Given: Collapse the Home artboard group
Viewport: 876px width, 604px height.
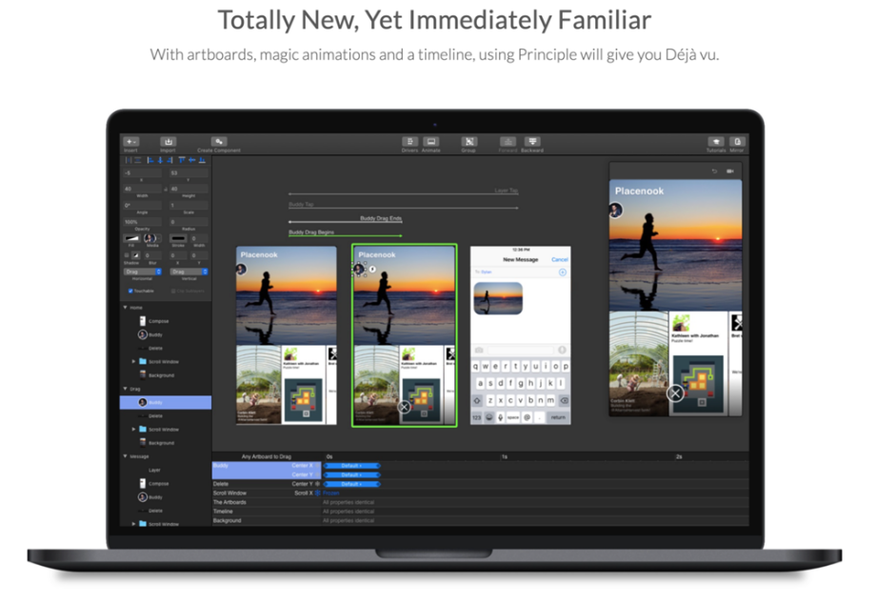Looking at the screenshot, I should coord(125,308).
